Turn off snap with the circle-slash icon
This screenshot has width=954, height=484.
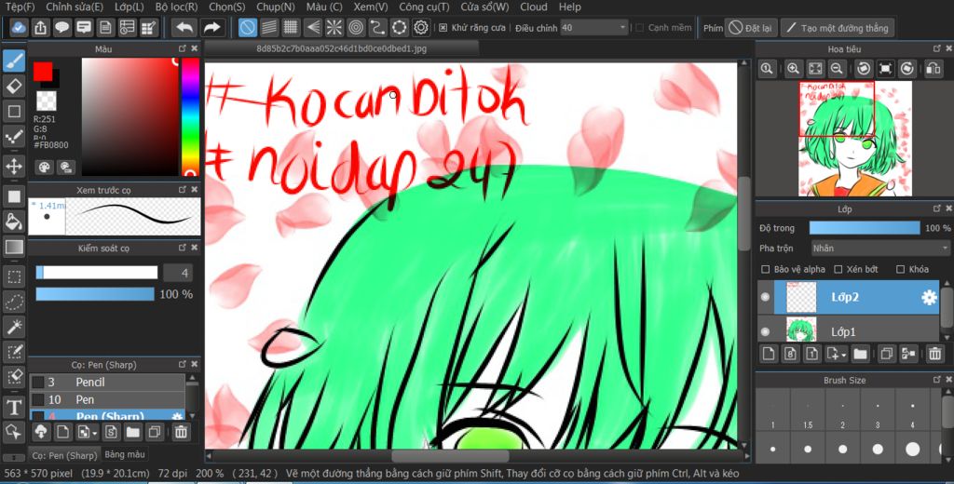click(x=248, y=27)
